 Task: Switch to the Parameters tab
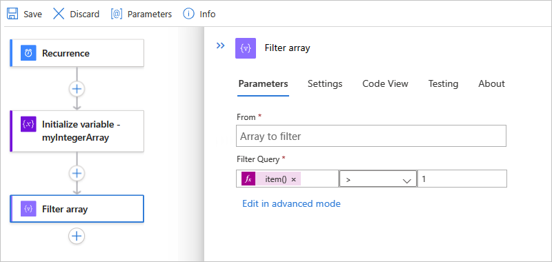click(x=264, y=83)
